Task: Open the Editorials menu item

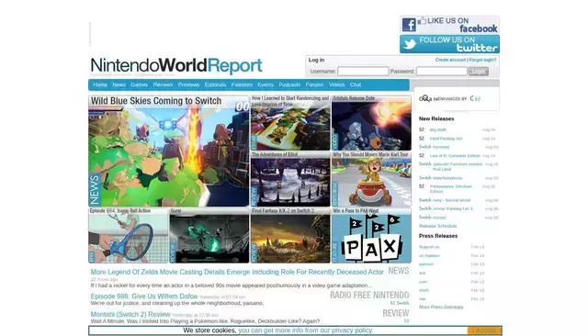Action: (215, 85)
